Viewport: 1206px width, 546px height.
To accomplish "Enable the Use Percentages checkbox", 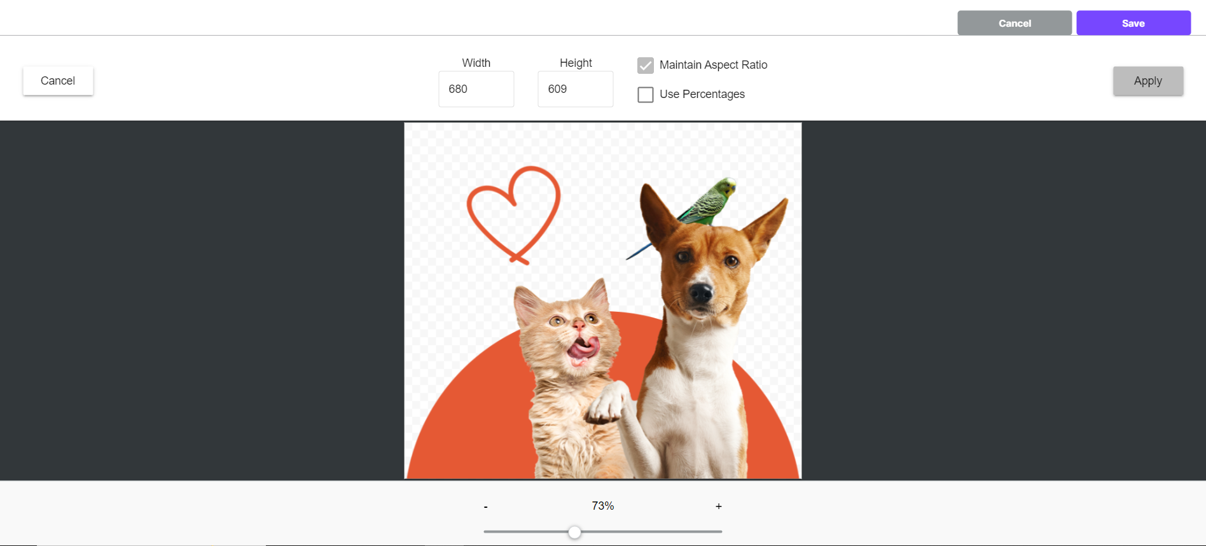I will click(646, 95).
